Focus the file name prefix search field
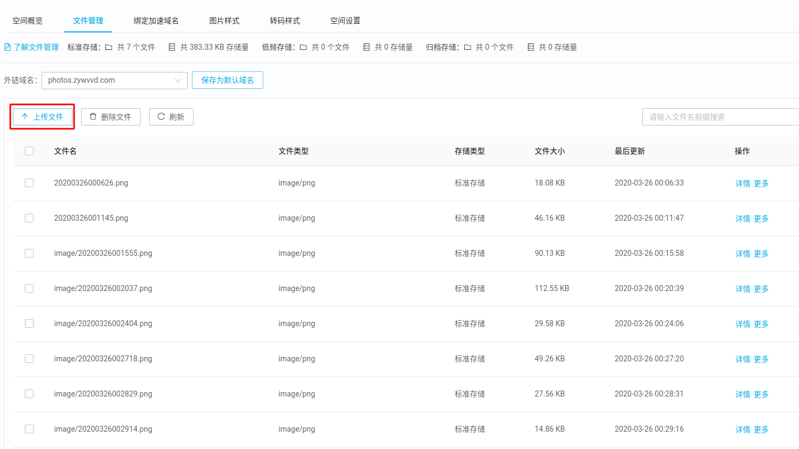This screenshot has height=449, width=799. [x=721, y=117]
